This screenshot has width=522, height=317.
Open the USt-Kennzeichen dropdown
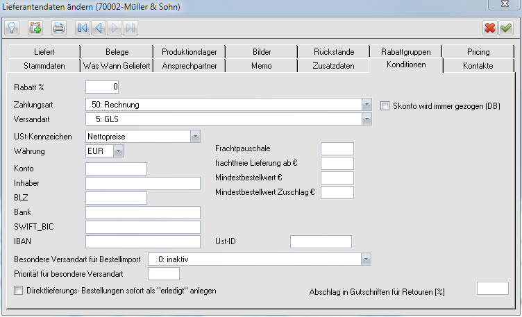[x=195, y=136]
